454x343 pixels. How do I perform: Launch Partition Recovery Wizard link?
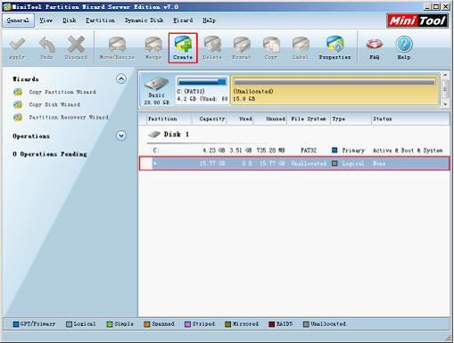point(69,118)
